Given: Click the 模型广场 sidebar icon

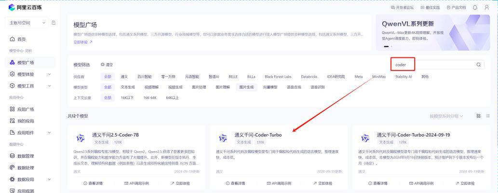Looking at the screenshot, I should point(13,62).
